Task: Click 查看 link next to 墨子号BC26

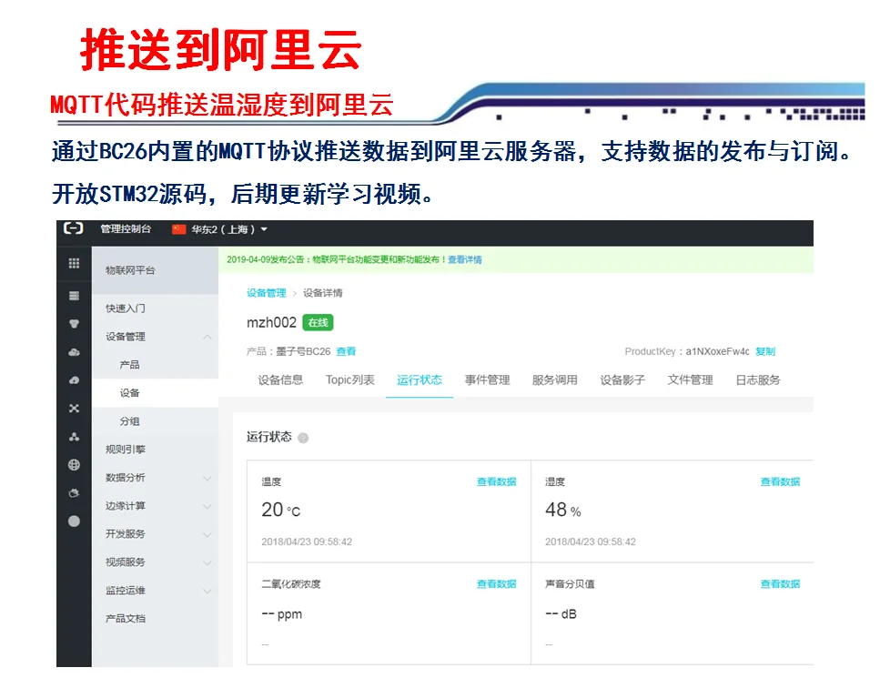Action: [x=346, y=351]
